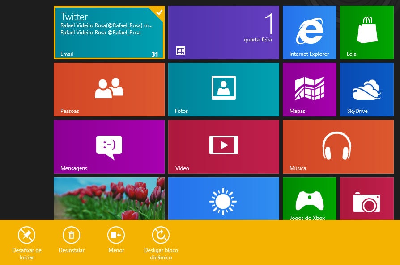The image size is (400, 265).
Task: Launch the Vídeo tile
Action: pos(223,147)
